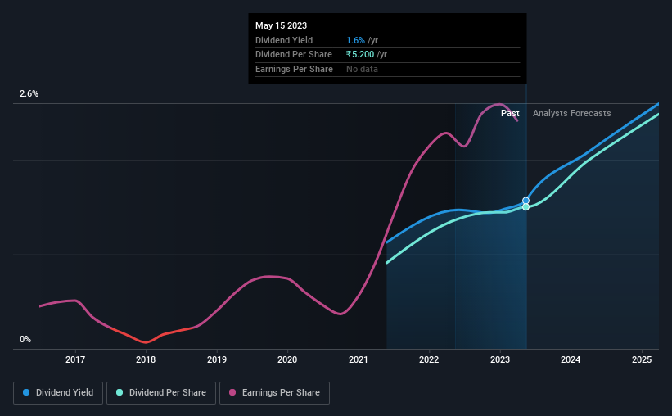Click the 2018 x-axis year label
Viewport: 672px width, 416px height.
(146, 359)
